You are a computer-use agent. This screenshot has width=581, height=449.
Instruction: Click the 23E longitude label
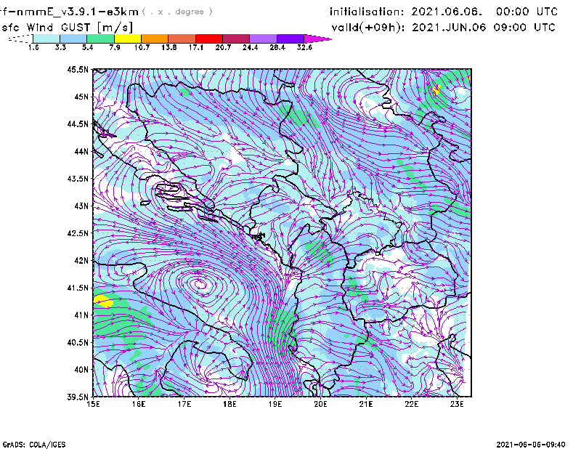tap(457, 404)
